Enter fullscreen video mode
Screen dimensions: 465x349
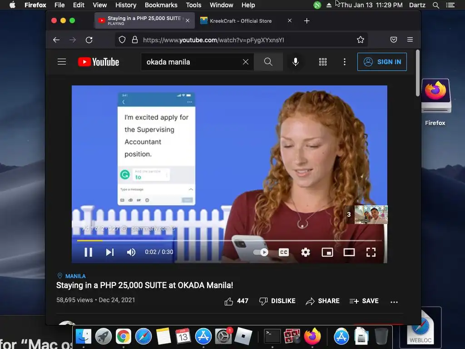(x=371, y=252)
